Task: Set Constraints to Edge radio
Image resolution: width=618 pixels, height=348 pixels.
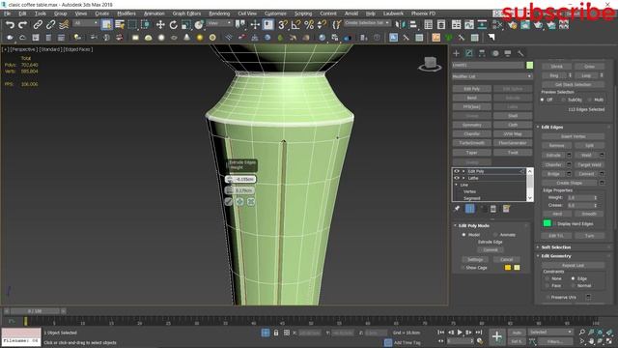Action: click(x=573, y=278)
